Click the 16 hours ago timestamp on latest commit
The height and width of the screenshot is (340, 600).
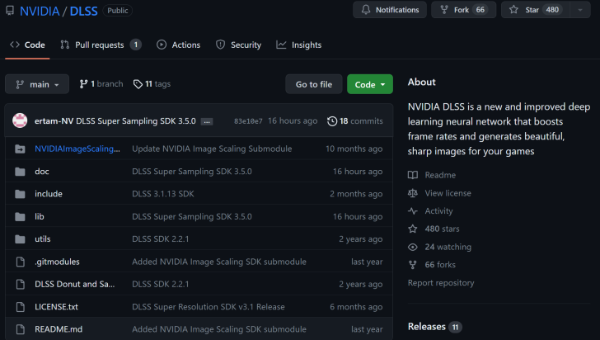[293, 121]
